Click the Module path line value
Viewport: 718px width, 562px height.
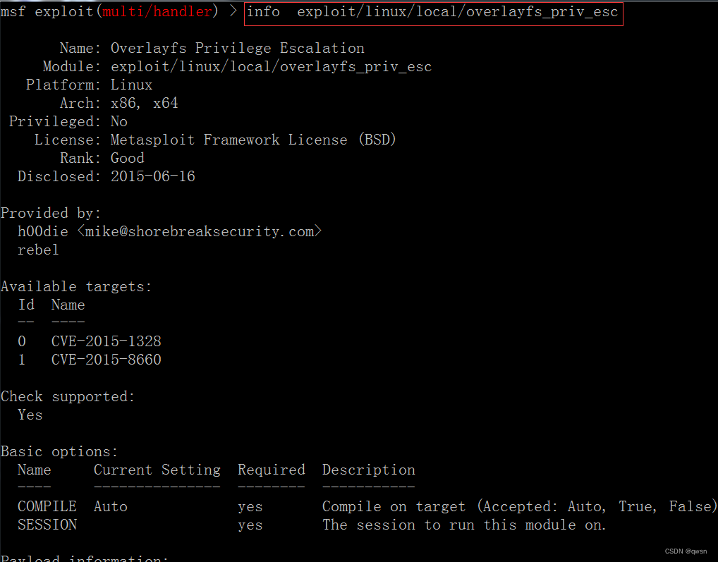click(271, 67)
